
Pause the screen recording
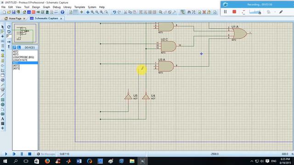[225, 12]
